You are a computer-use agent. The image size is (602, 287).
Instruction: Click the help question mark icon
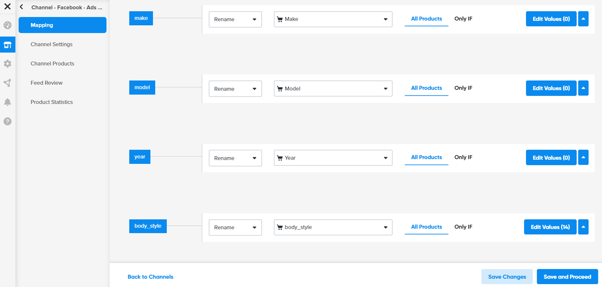point(7,121)
